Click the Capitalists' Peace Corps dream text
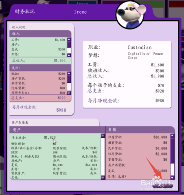Image resolution: width=184 pixels, height=195 pixels. click(145, 56)
